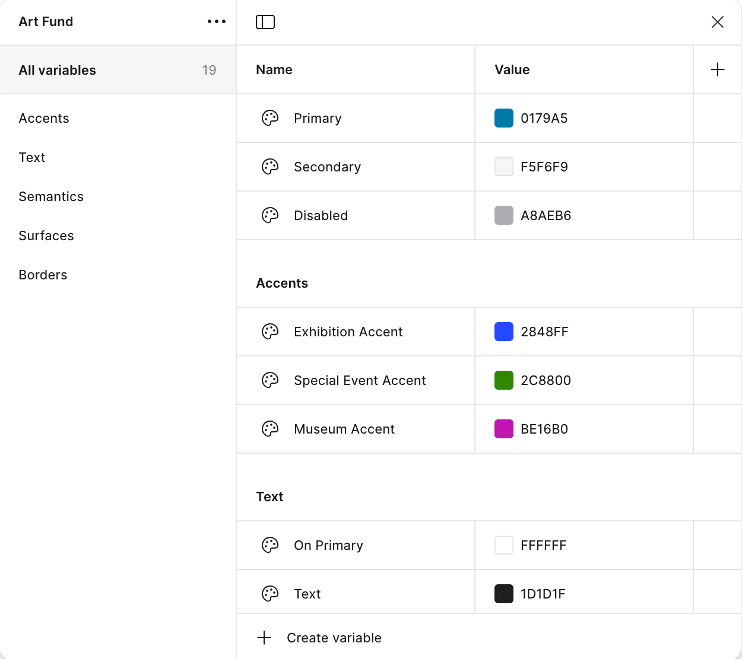Open the Secondary color swatch F5F6F9
The image size is (742, 659).
504,167
